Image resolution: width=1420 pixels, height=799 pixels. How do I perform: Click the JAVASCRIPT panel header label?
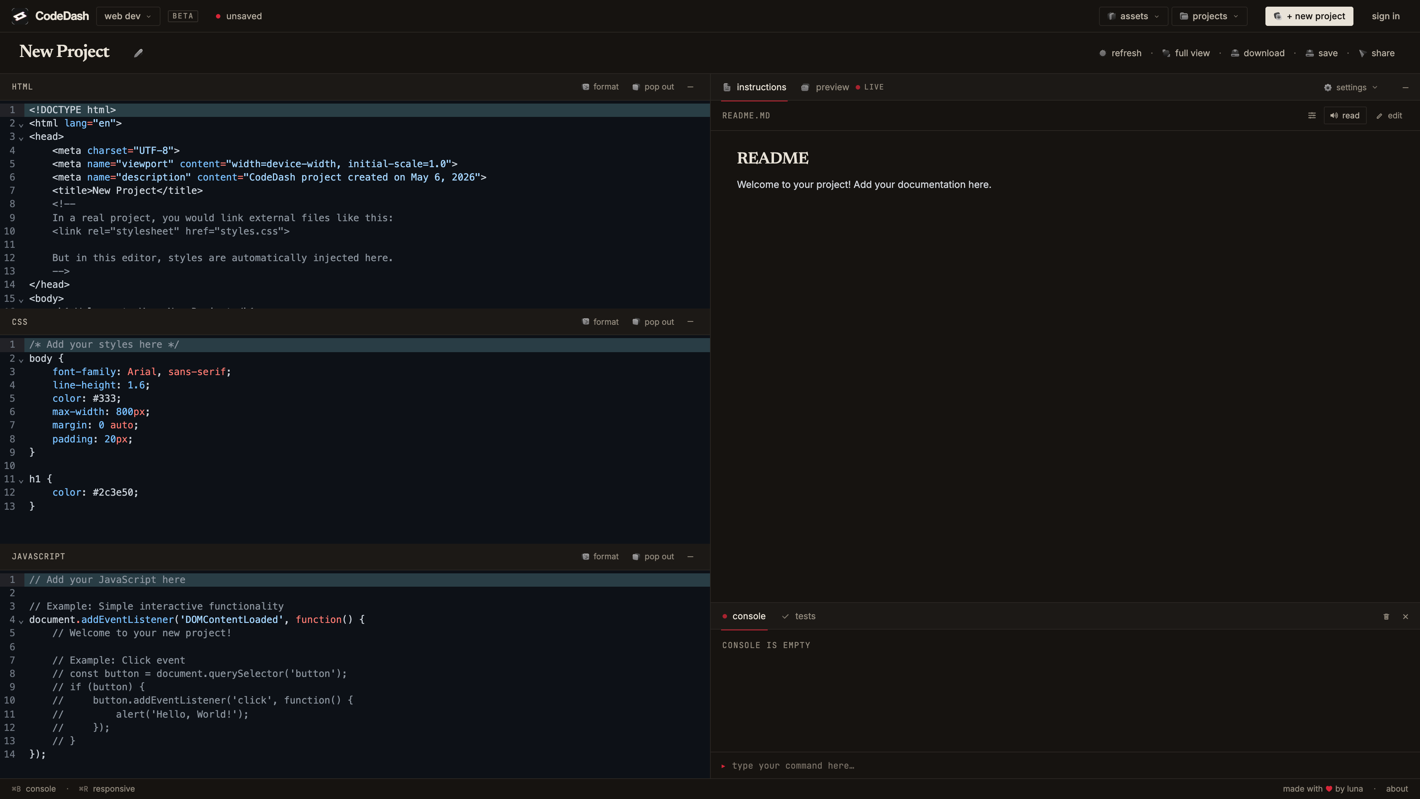[38, 556]
